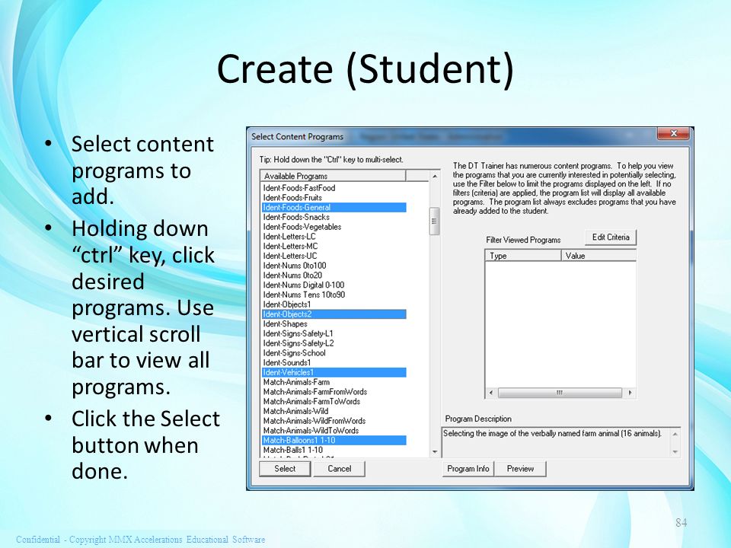This screenshot has height=548, width=731.
Task: Click program list scroll up arrow
Action: [x=435, y=176]
